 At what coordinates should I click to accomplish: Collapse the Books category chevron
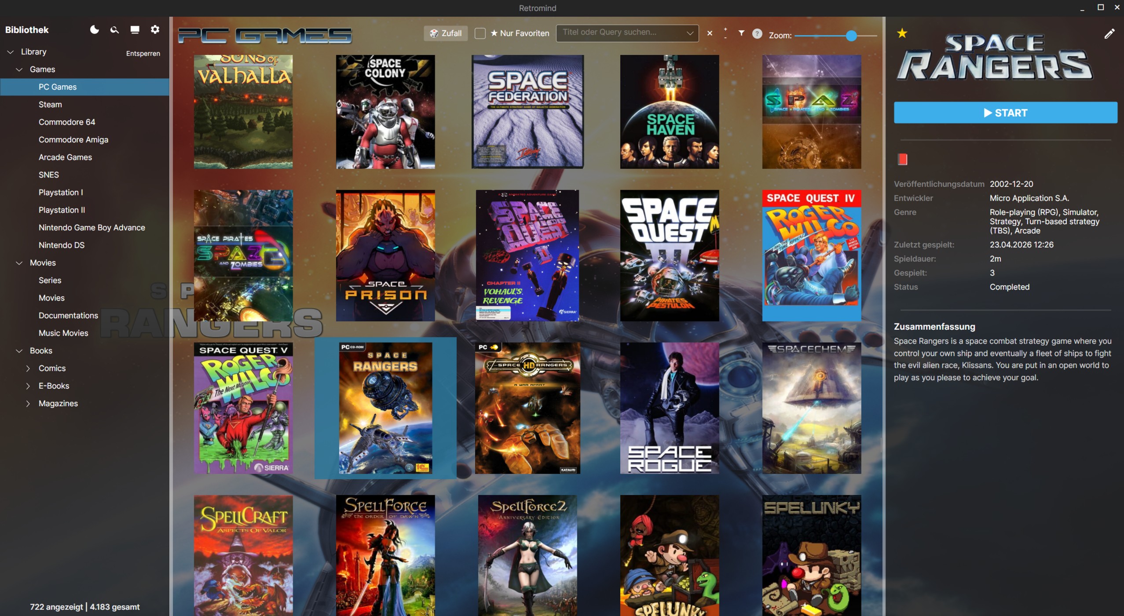(19, 351)
